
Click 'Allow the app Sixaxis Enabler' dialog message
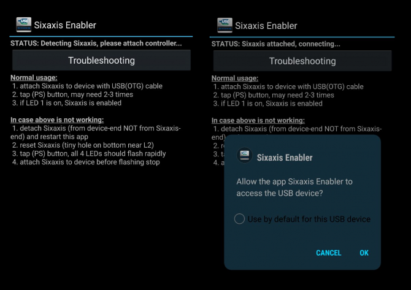coord(294,188)
